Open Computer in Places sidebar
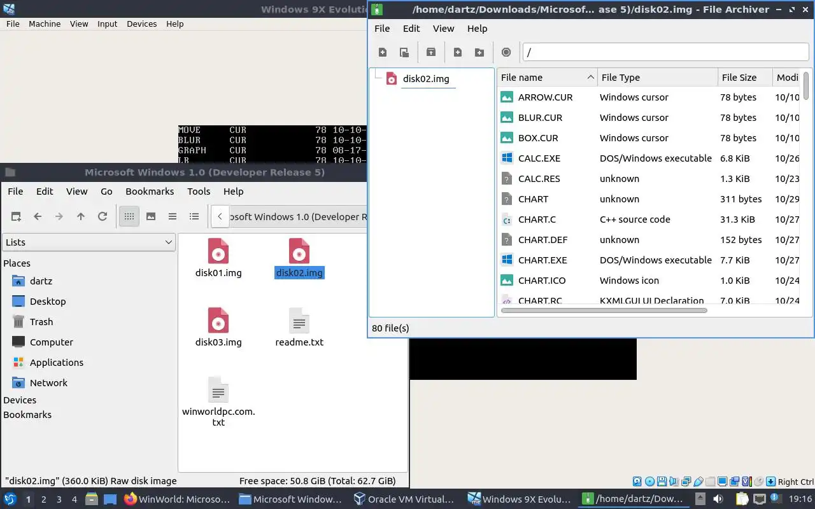 pyautogui.click(x=52, y=342)
